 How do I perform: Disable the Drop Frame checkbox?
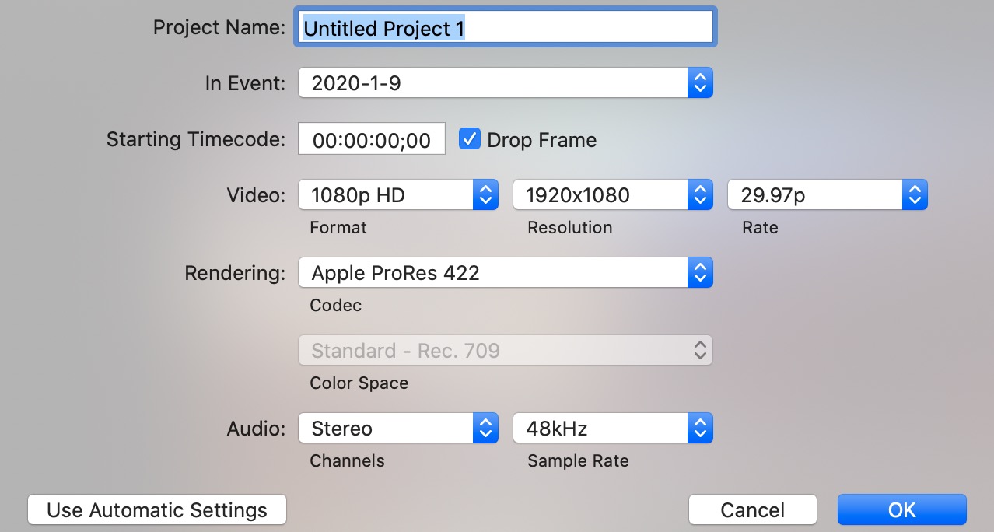click(x=469, y=139)
